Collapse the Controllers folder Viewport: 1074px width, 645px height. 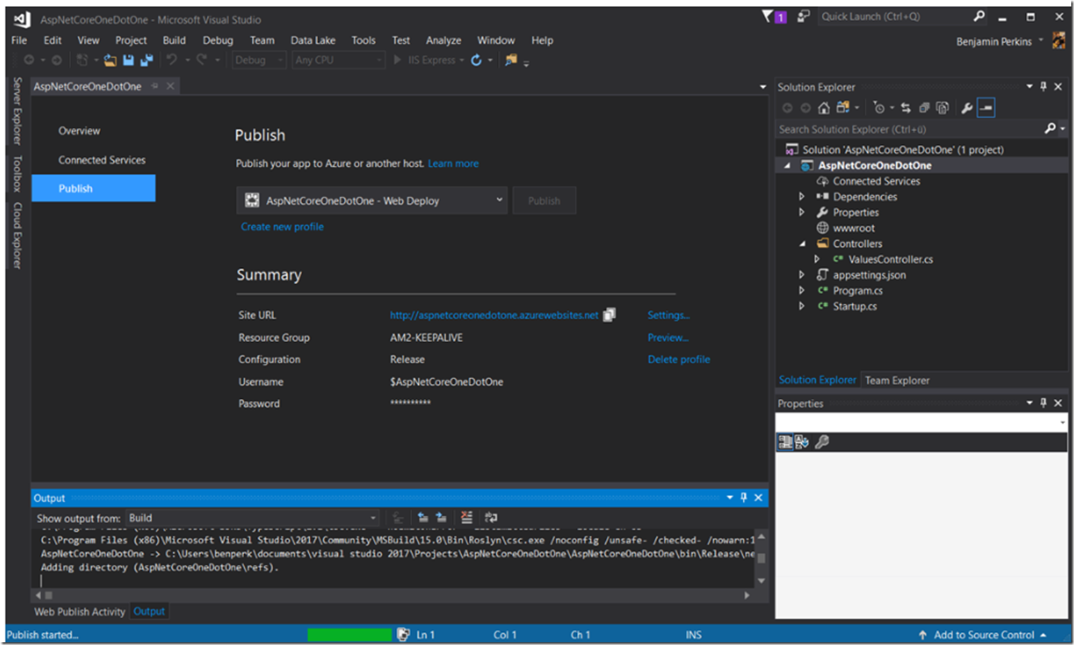tap(802, 244)
